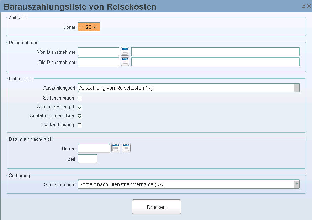Uncheck Ausgabe Betrag 0 checkbox

tap(80, 107)
